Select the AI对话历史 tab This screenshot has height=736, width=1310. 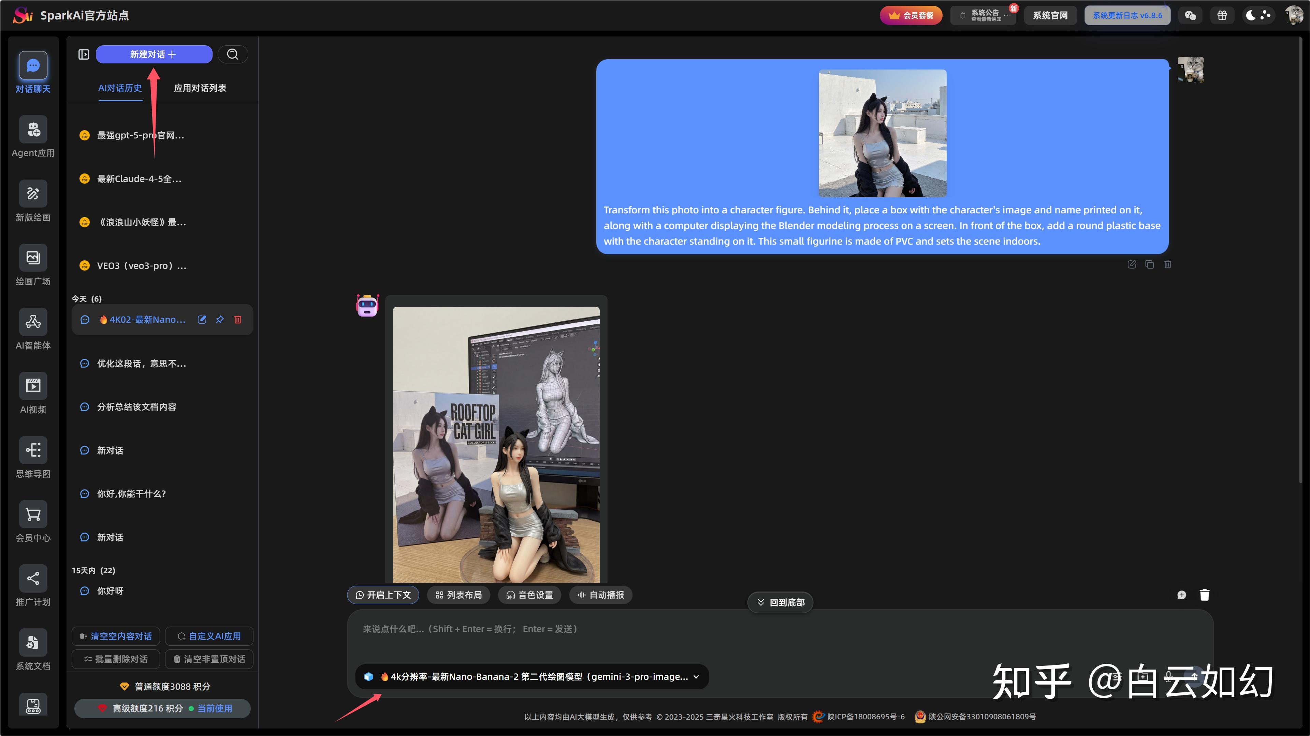click(120, 88)
